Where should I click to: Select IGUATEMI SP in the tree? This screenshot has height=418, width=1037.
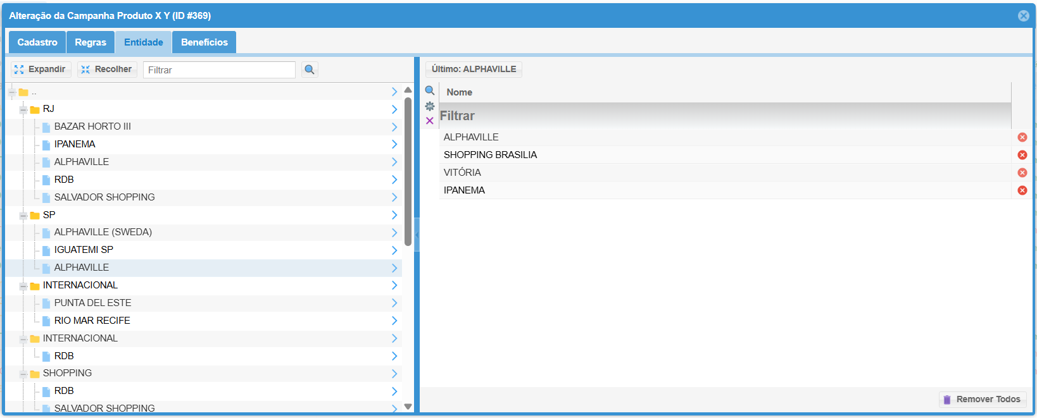coord(84,250)
